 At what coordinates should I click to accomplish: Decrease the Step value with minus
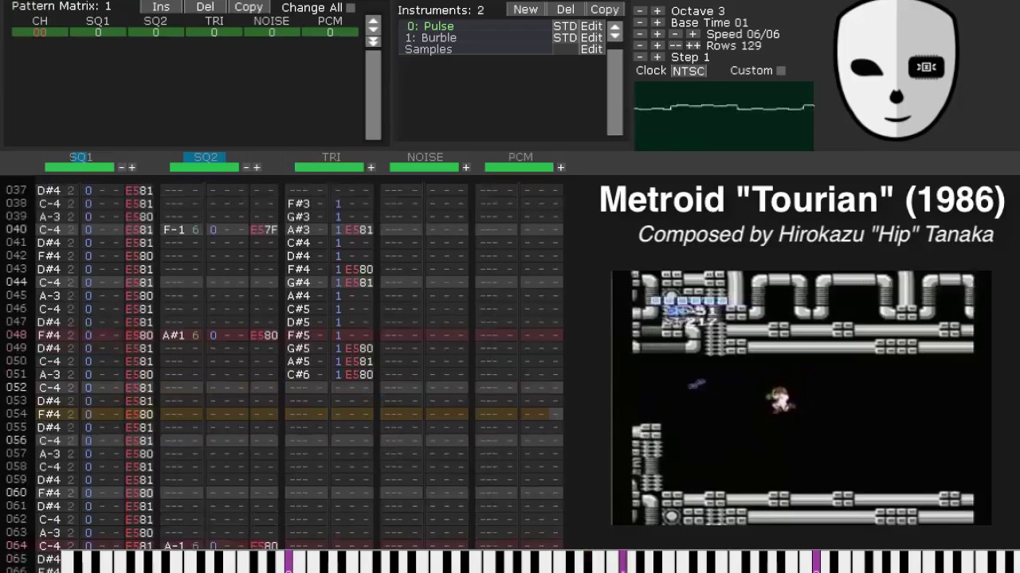(x=640, y=57)
